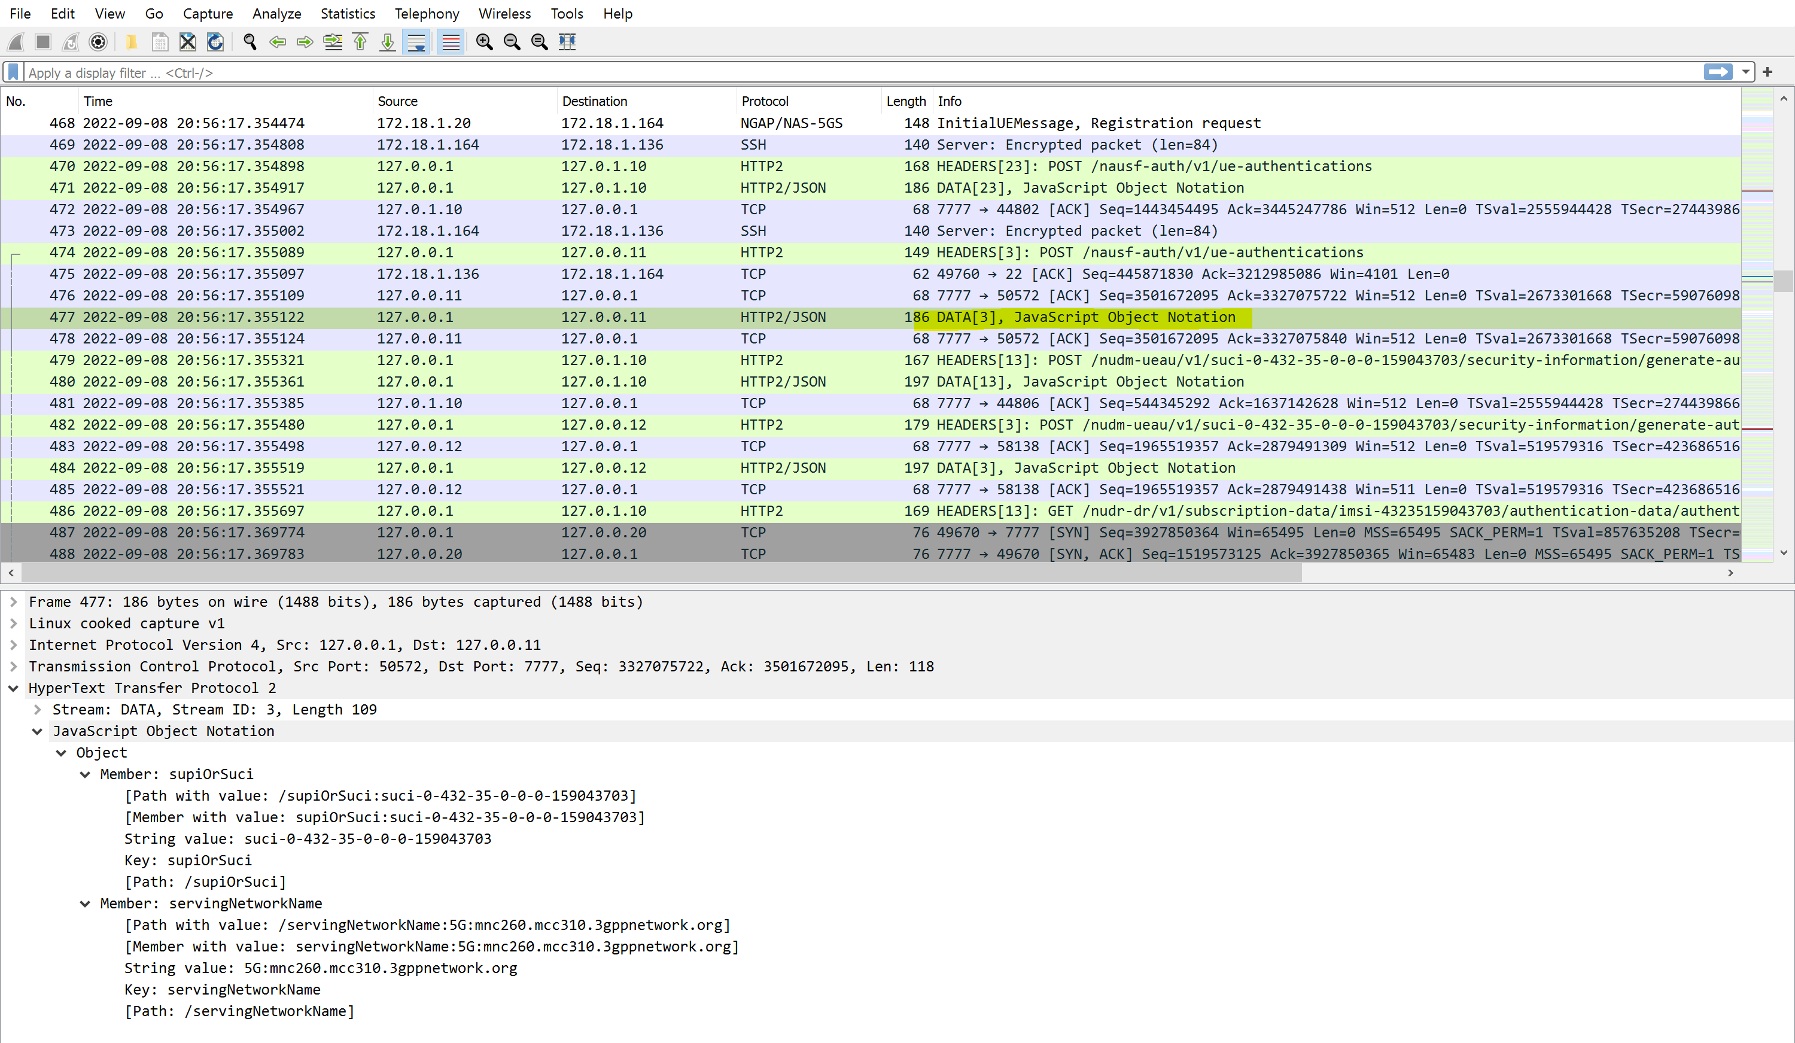Collapse the HyperText Transfer Protocol 2 section
This screenshot has width=1795, height=1043.
click(x=13, y=688)
